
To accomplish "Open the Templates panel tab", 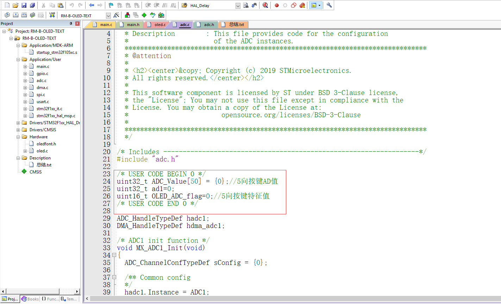I will 68,299.
